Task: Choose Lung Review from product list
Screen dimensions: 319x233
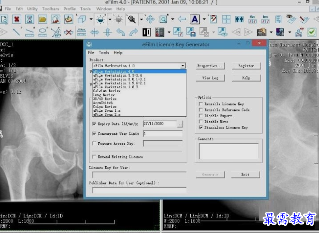Action: coord(140,95)
